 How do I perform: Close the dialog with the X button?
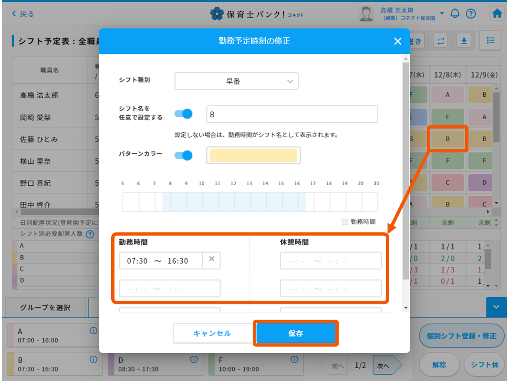coord(397,41)
